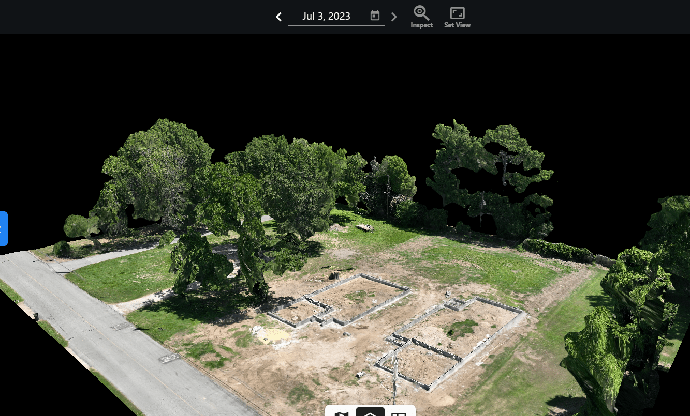Open the calendar icon beside the date
The height and width of the screenshot is (416, 690).
click(374, 16)
